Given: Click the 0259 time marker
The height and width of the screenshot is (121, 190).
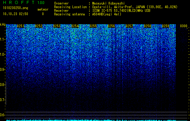Looking at the screenshot, I should pos(166,26).
